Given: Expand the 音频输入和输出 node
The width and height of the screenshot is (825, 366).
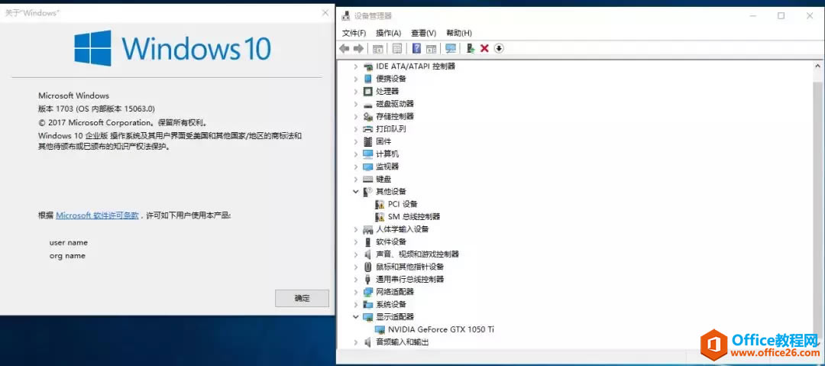Looking at the screenshot, I should click(x=356, y=342).
